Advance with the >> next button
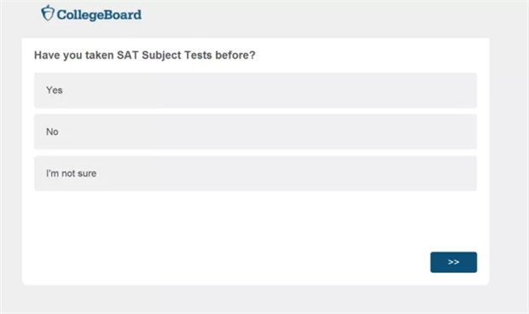This screenshot has height=314, width=529. (x=453, y=262)
